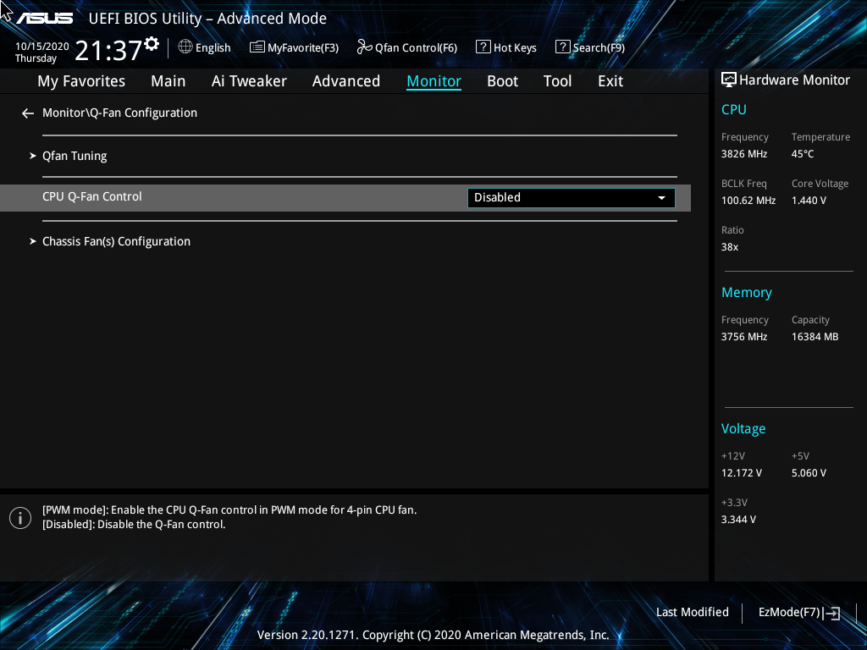Click the memory frequency 3756 MHz
Image resolution: width=867 pixels, height=650 pixels.
(x=743, y=337)
